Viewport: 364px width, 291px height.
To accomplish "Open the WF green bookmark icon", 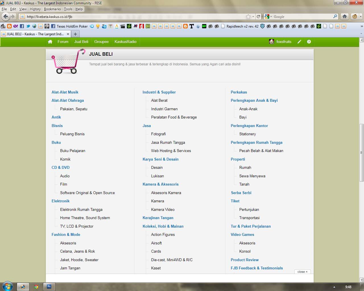I will (204, 26).
